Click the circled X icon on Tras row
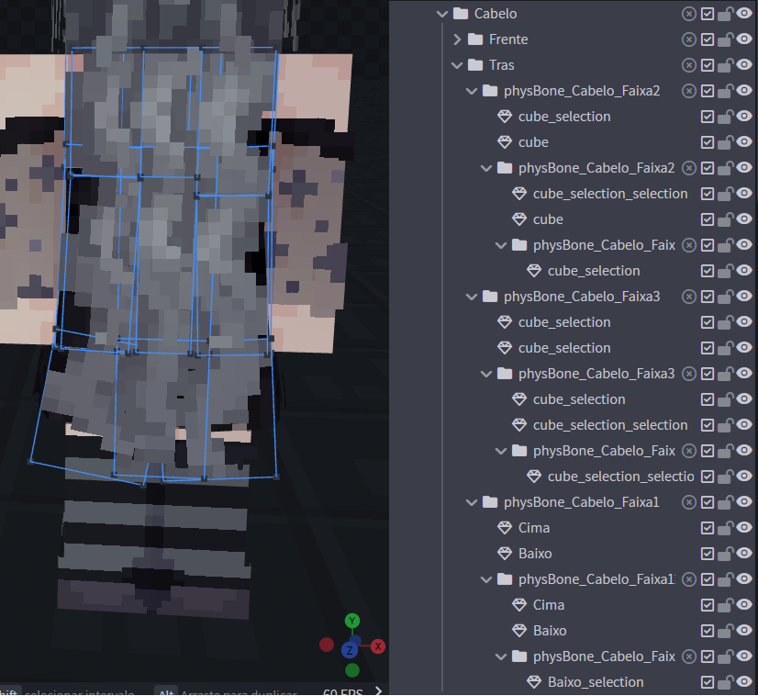The image size is (758, 696). pos(689,65)
